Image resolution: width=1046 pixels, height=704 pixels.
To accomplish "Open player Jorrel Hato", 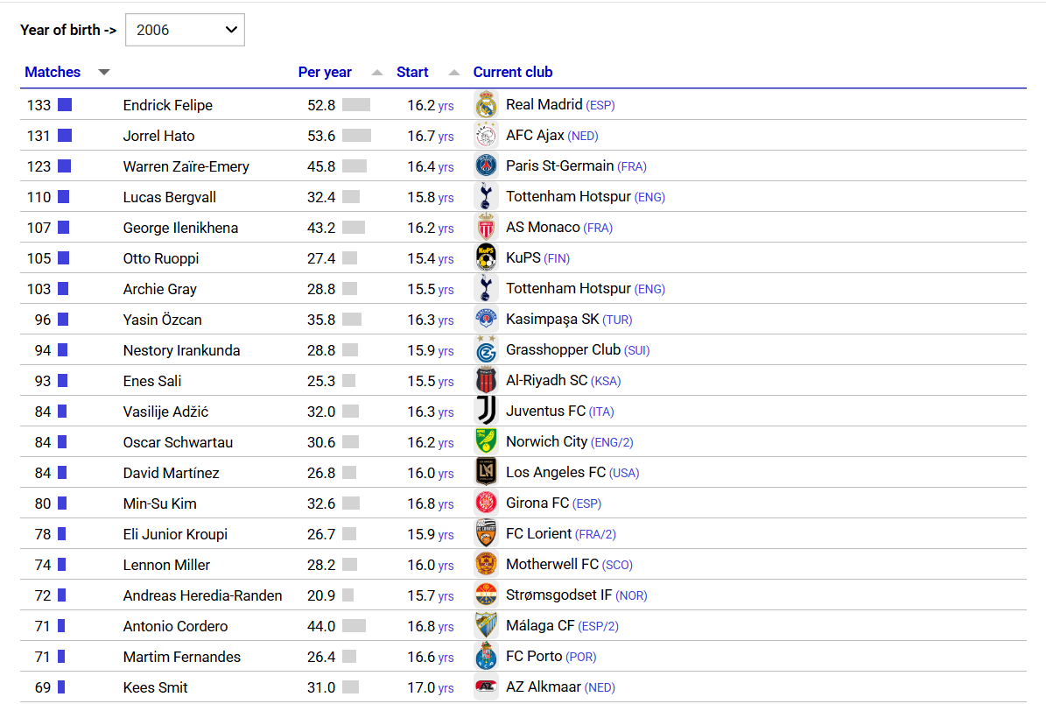I will tap(158, 136).
